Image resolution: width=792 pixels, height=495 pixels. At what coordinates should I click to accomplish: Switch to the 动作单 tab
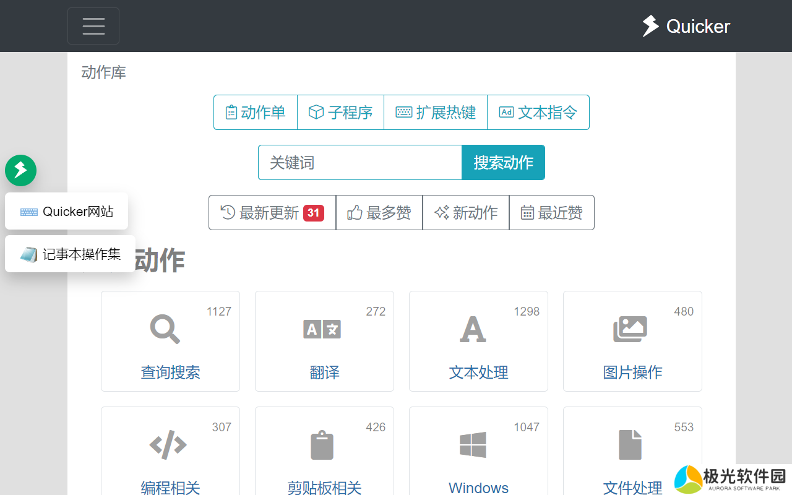[x=256, y=113]
